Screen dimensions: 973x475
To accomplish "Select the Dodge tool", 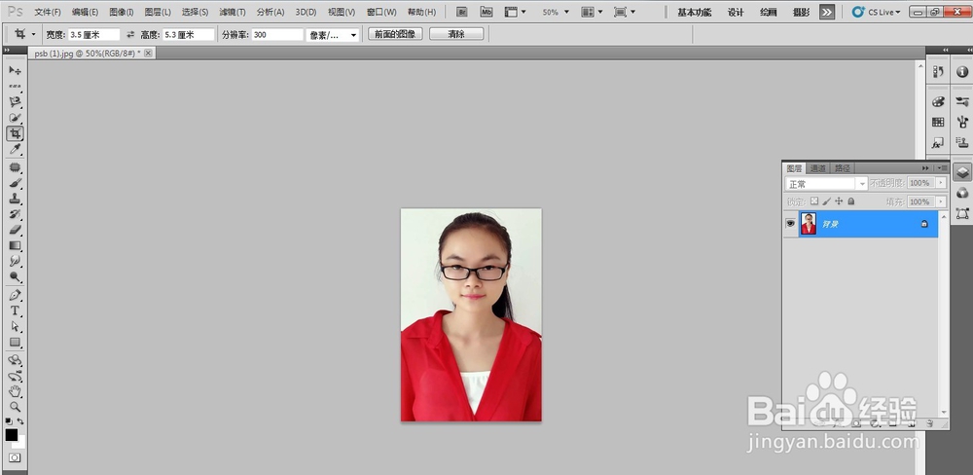I will pyautogui.click(x=15, y=277).
